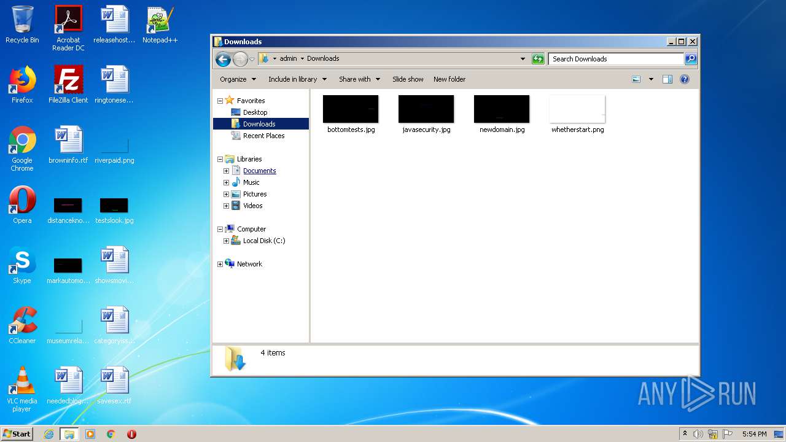Screen dimensions: 786x442
Task: Collapse the Favorites tree section
Action: point(220,101)
